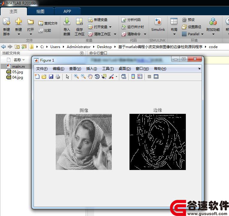The width and height of the screenshot is (229, 216).
Task: Open Help (帮助) menu in Figure 1
Action: pos(160,69)
